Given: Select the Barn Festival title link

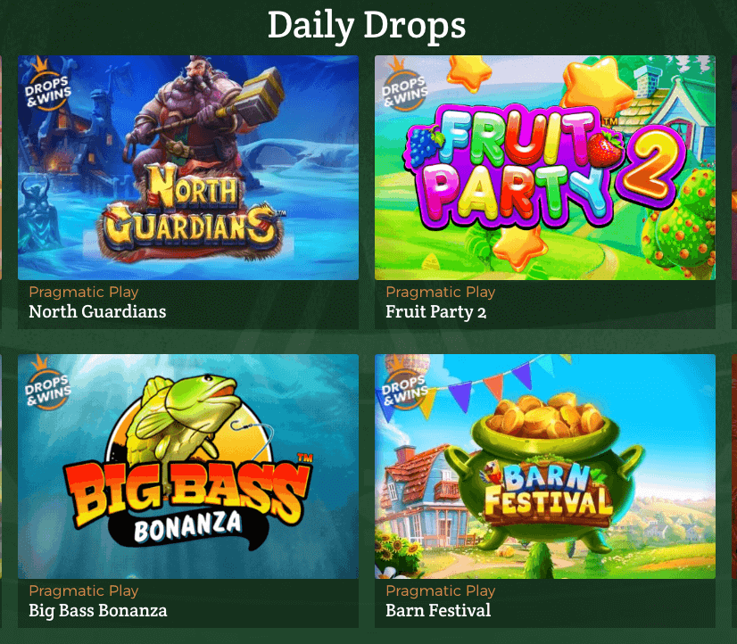Looking at the screenshot, I should coord(438,611).
